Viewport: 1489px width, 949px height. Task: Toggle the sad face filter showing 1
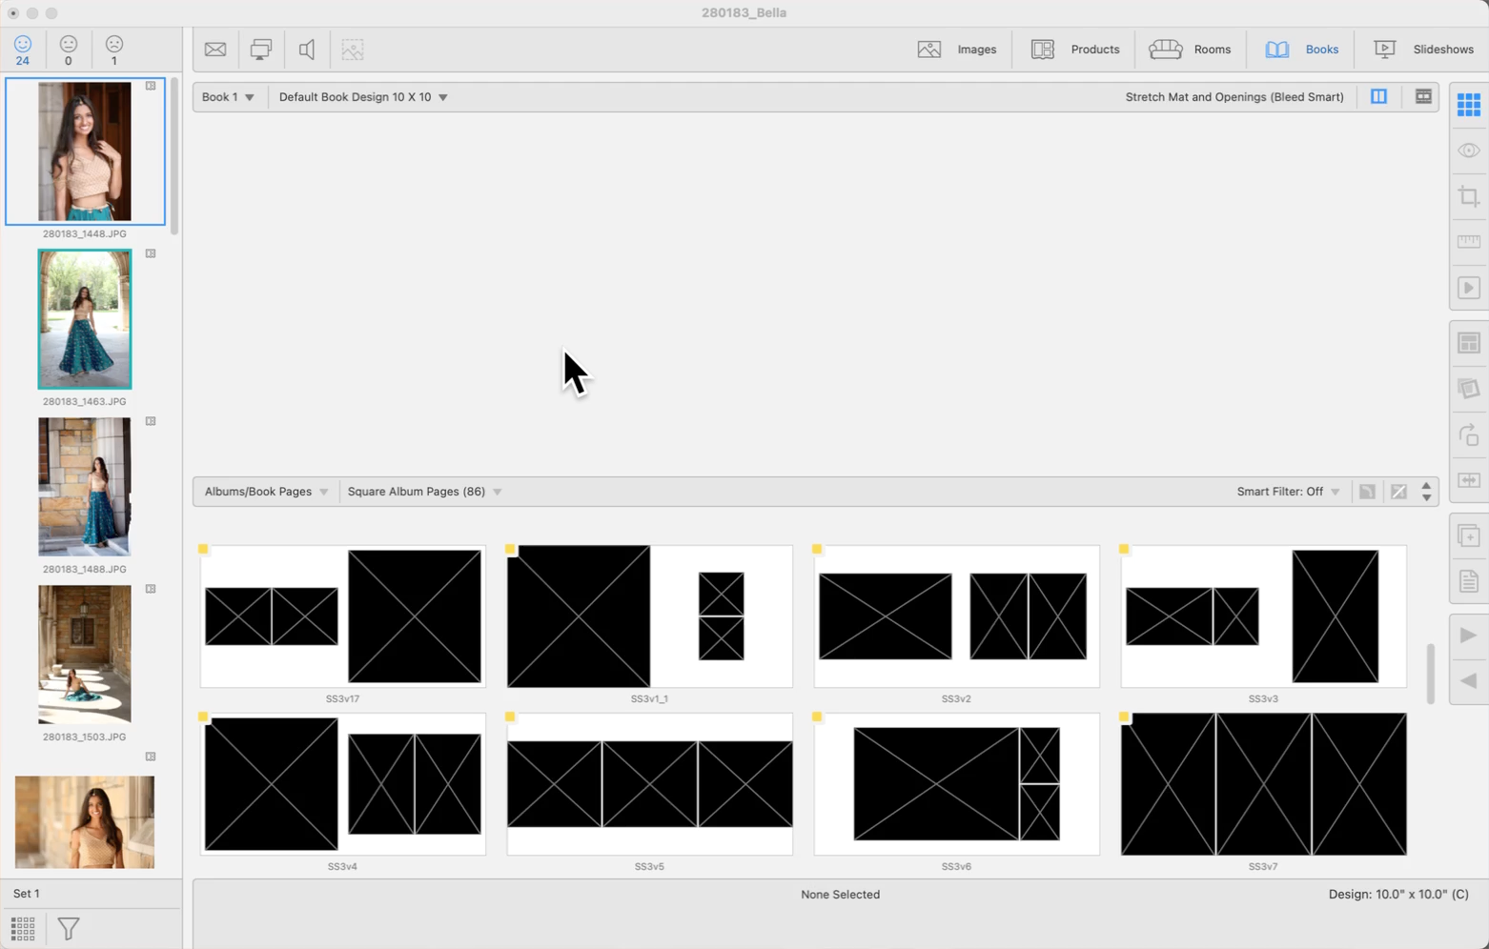point(114,50)
